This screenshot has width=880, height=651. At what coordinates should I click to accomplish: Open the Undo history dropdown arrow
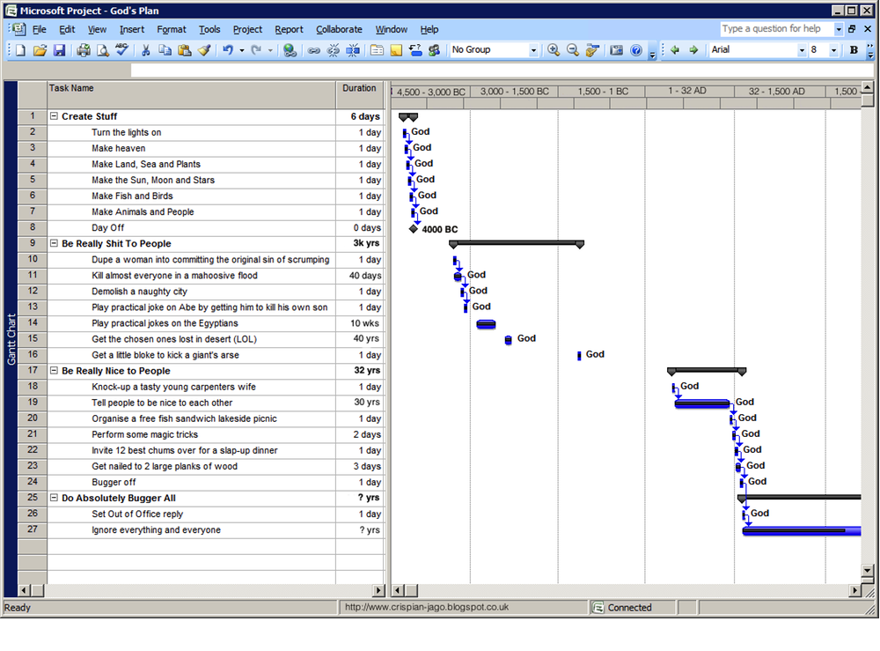coord(242,50)
